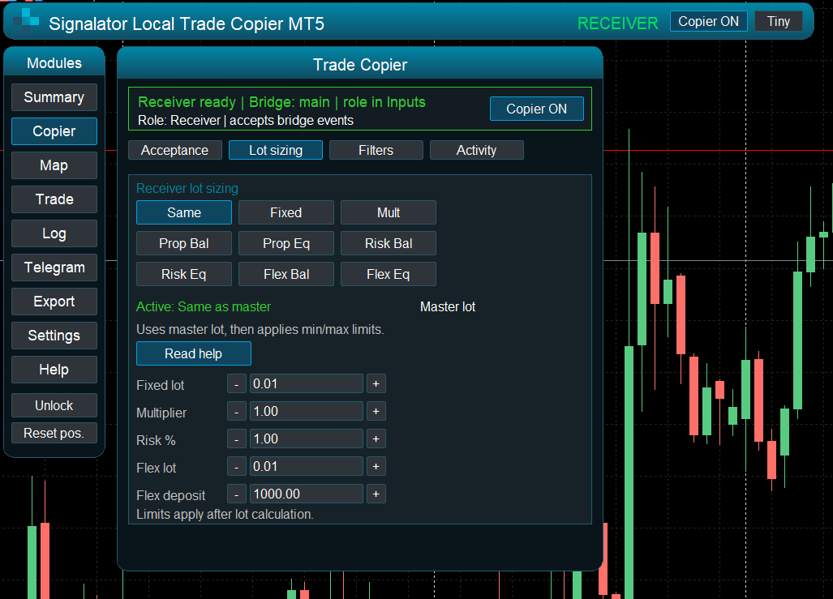
Task: Toggle Copier ON in the title bar
Action: pyautogui.click(x=708, y=21)
